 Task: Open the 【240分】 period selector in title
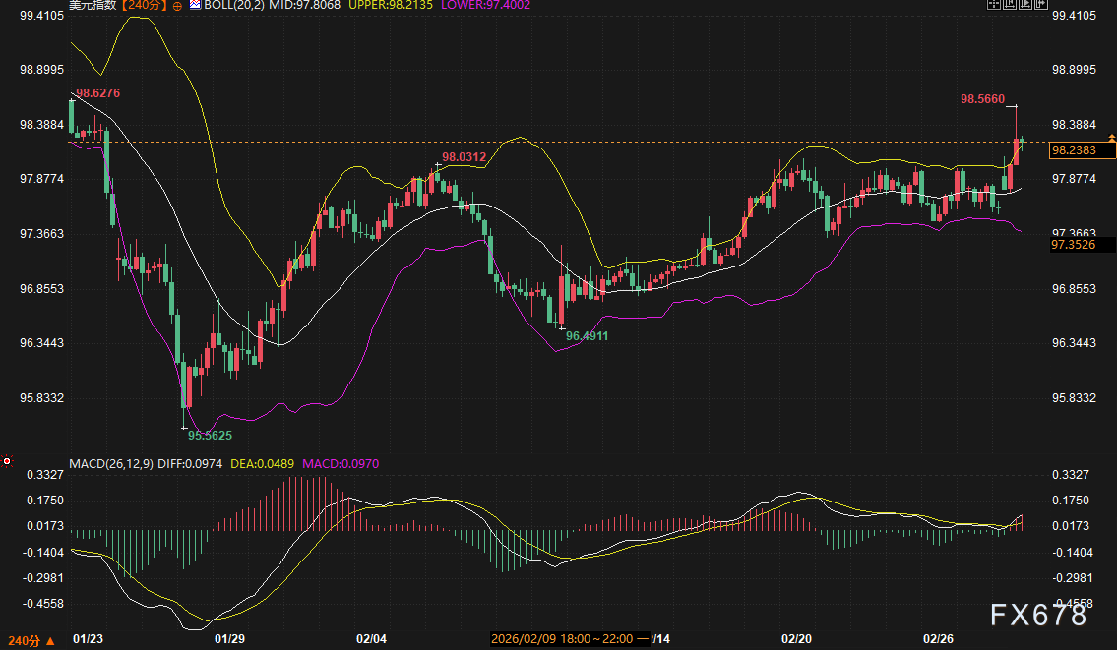click(x=145, y=6)
